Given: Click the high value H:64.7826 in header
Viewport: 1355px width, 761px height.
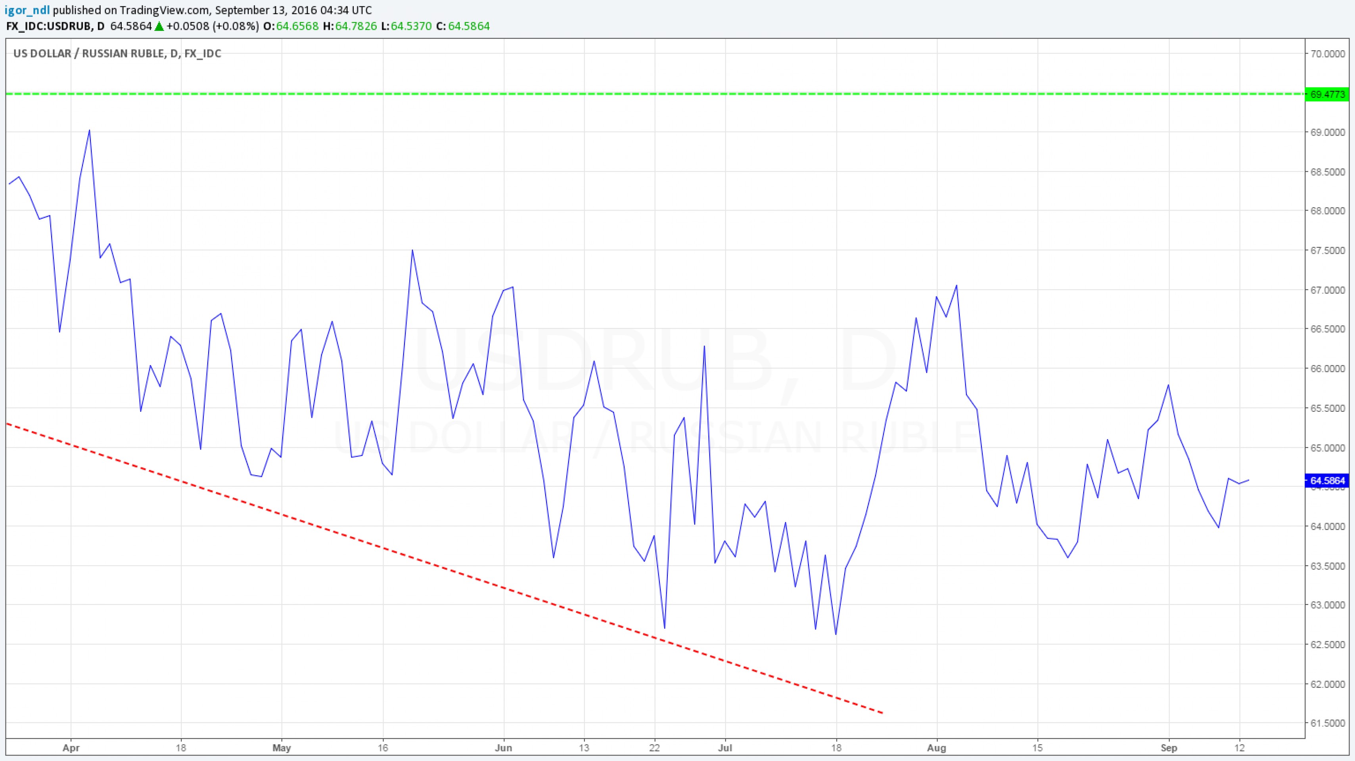Looking at the screenshot, I should click(350, 26).
